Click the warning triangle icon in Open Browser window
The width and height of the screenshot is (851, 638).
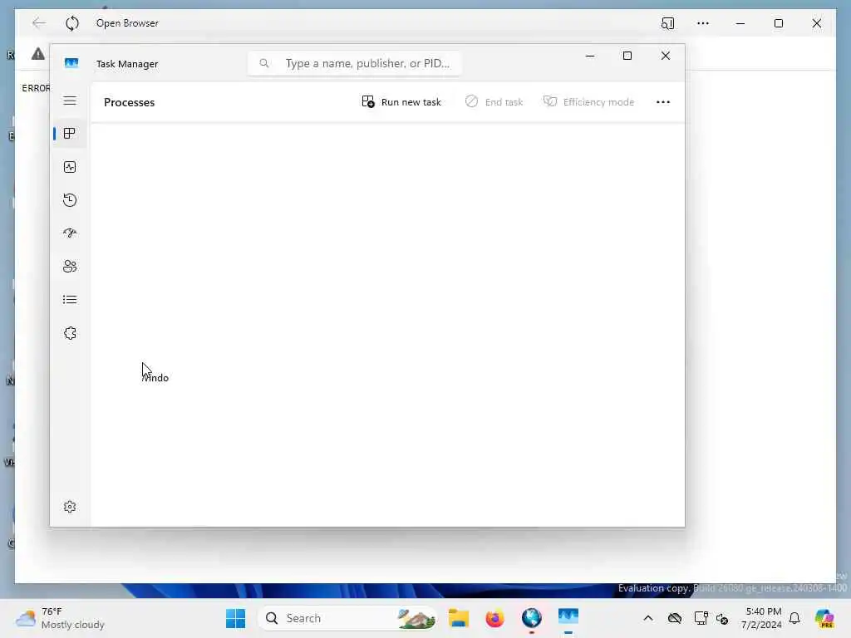38,54
